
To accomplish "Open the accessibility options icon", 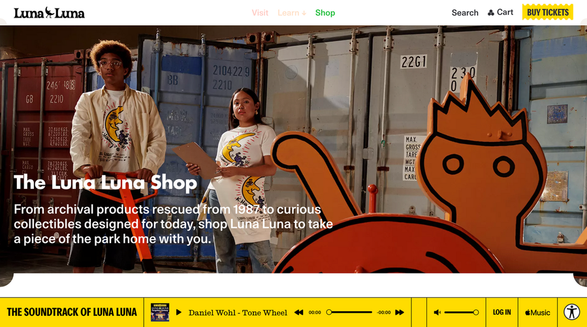I will (572, 312).
